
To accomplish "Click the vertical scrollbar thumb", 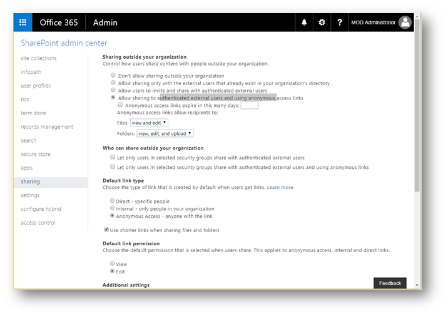I will [x=417, y=106].
